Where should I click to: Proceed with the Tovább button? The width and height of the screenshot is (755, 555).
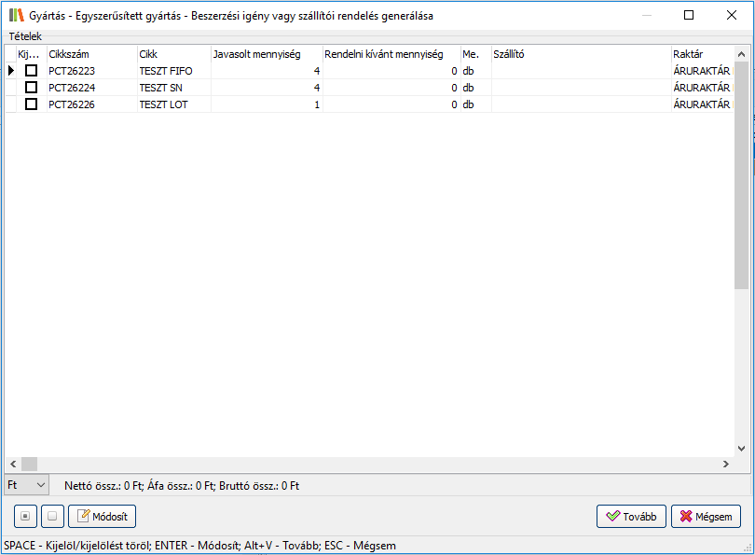click(x=631, y=516)
